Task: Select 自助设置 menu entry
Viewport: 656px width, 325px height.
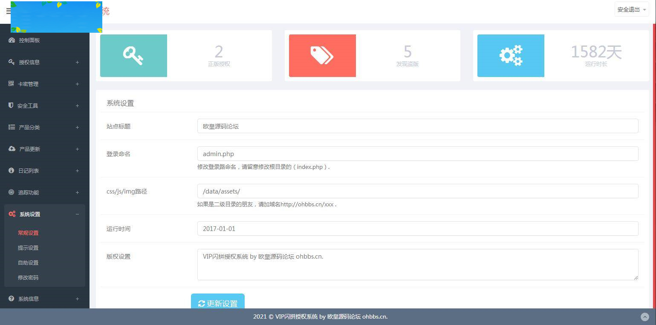Action: (x=28, y=262)
